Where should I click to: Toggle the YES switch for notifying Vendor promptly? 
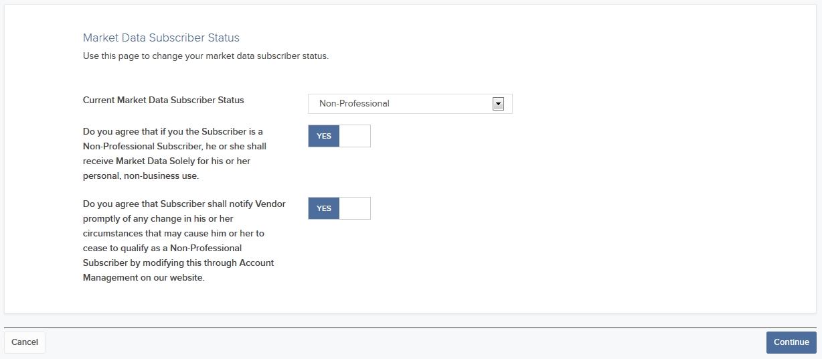point(339,208)
